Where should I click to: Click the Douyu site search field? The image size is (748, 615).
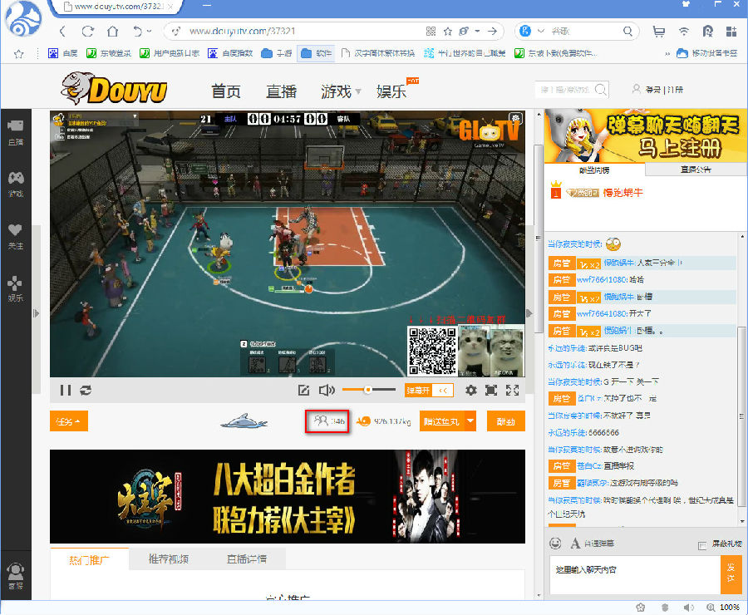(566, 89)
